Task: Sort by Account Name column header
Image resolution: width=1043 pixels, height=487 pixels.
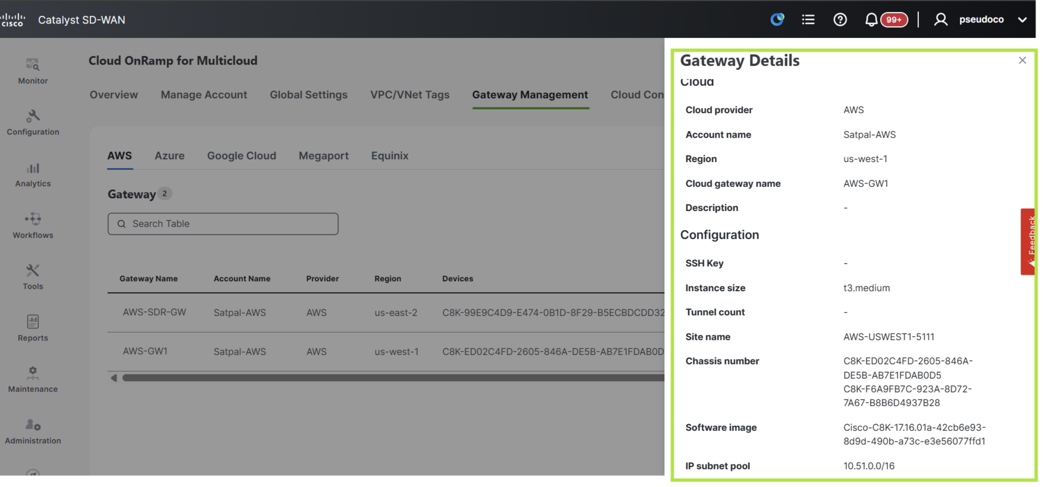Action: click(242, 278)
